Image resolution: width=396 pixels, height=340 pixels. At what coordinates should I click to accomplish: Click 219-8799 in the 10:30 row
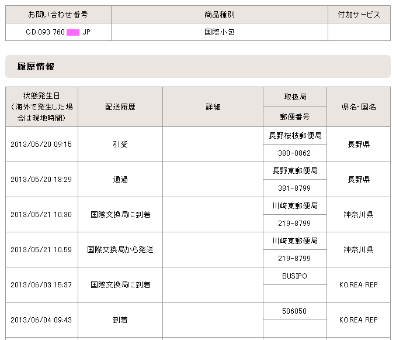point(294,224)
